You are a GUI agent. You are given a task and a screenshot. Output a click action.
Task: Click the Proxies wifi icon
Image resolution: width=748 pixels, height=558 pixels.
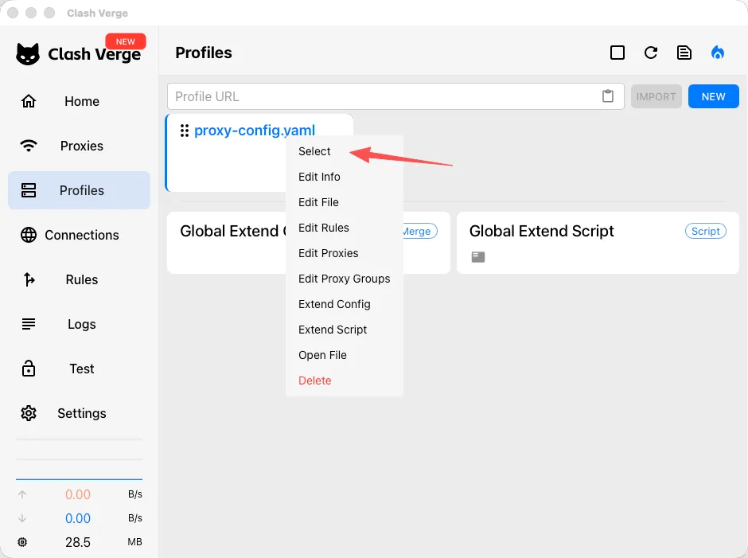click(x=29, y=146)
